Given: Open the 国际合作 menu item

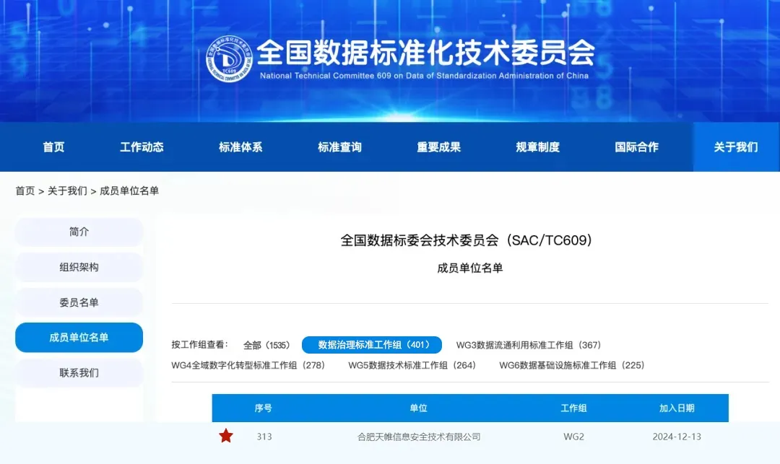Looking at the screenshot, I should 636,147.
